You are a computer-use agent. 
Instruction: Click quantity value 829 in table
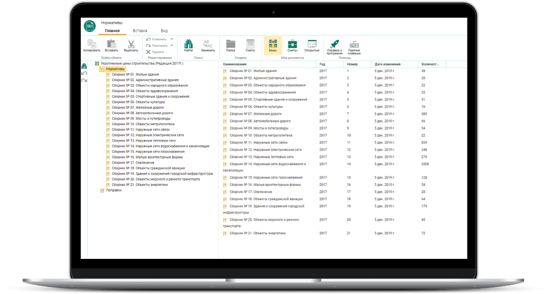click(424, 143)
